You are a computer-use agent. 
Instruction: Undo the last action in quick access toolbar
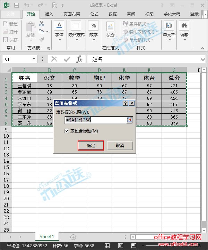pyautogui.click(x=27, y=5)
